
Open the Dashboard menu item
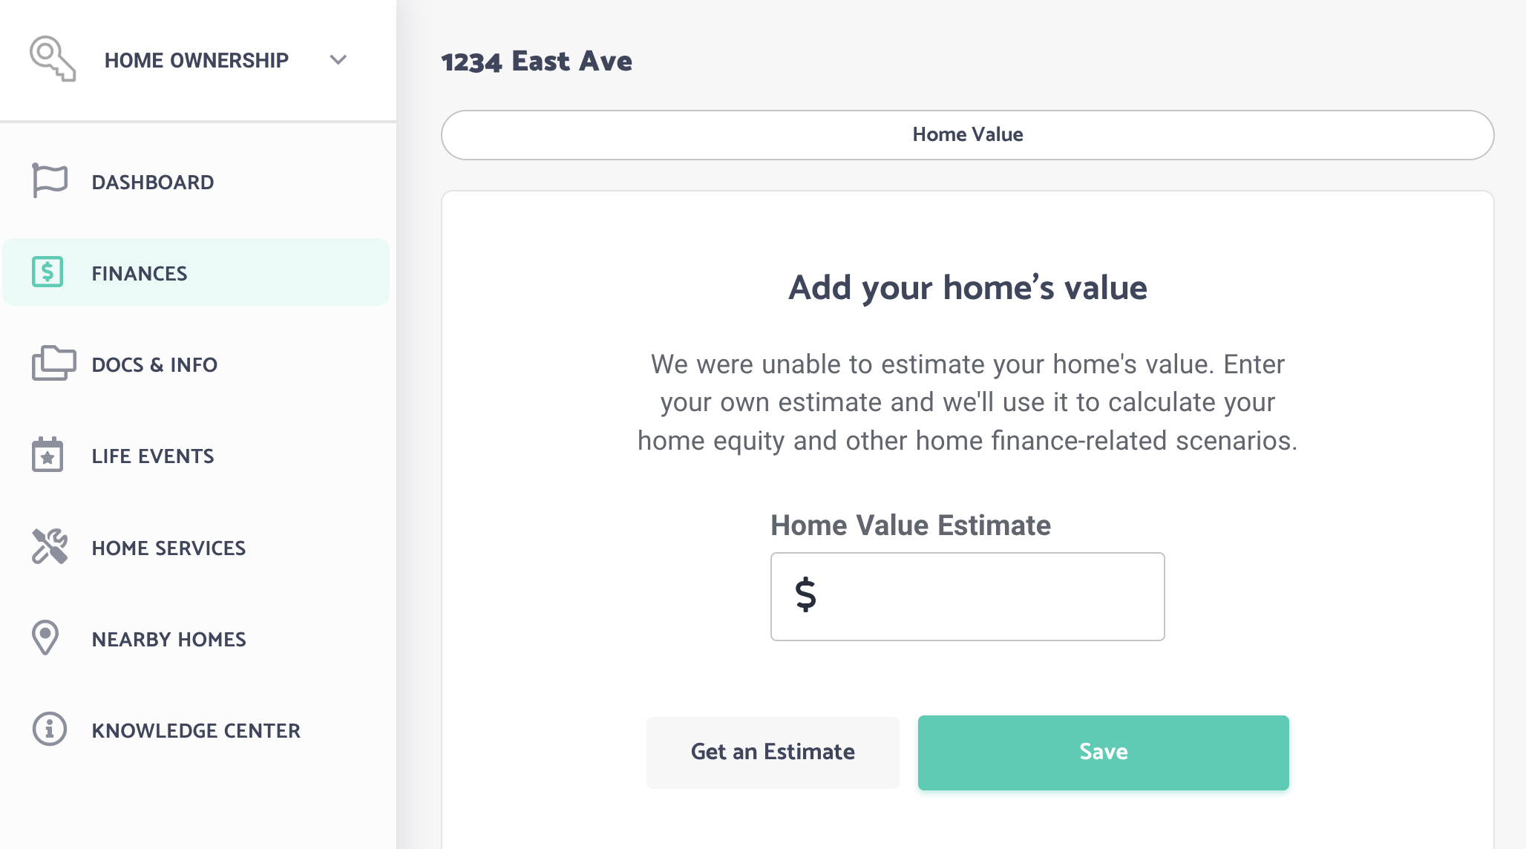point(196,181)
